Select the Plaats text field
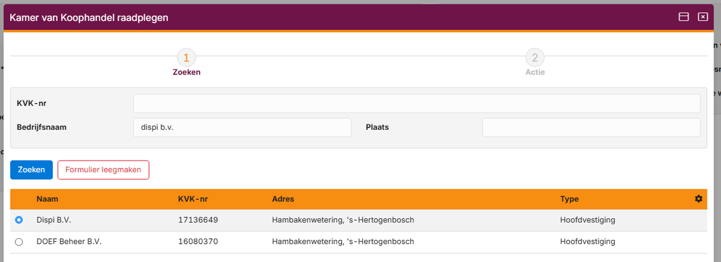The height and width of the screenshot is (262, 721). pos(591,127)
